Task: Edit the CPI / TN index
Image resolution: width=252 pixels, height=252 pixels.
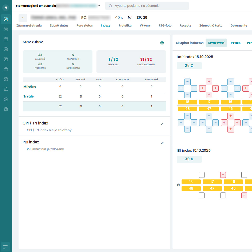Action: point(162,124)
